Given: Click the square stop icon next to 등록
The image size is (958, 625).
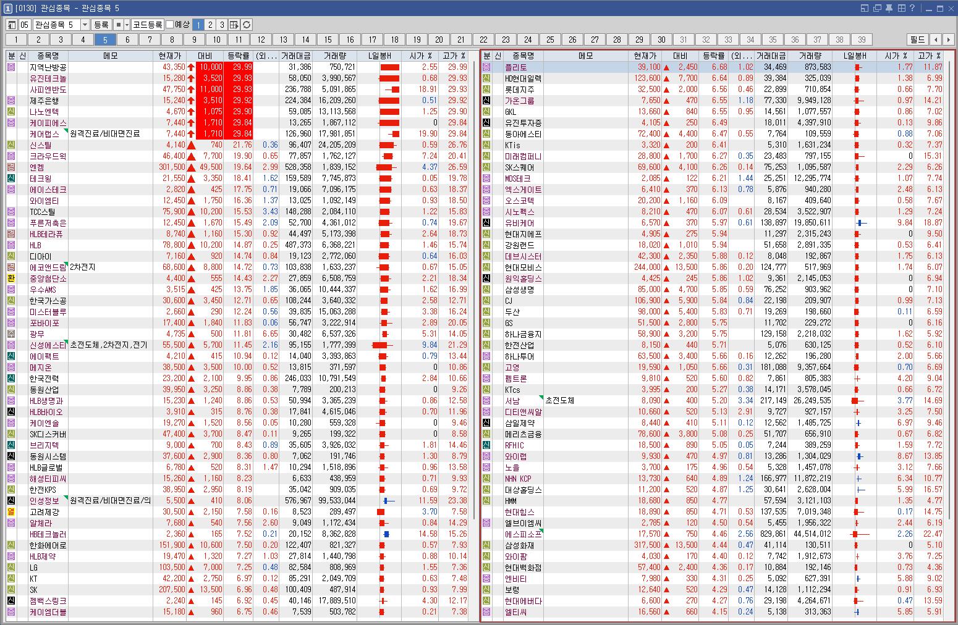Looking at the screenshot, I should [x=119, y=25].
